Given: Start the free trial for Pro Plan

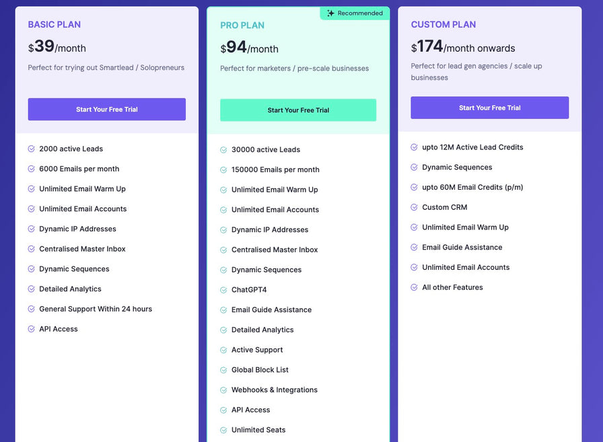Looking at the screenshot, I should pyautogui.click(x=298, y=110).
